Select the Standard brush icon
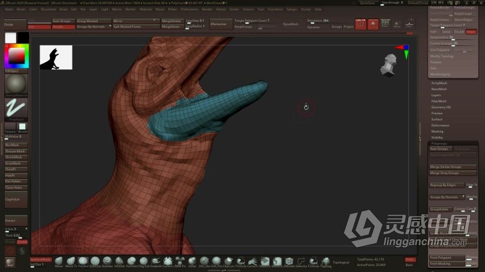 click(x=107, y=261)
